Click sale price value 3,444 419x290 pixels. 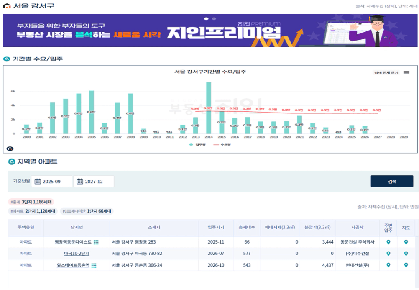point(328,242)
